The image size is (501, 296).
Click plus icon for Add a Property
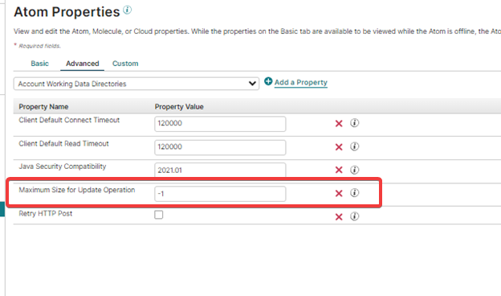tap(268, 81)
